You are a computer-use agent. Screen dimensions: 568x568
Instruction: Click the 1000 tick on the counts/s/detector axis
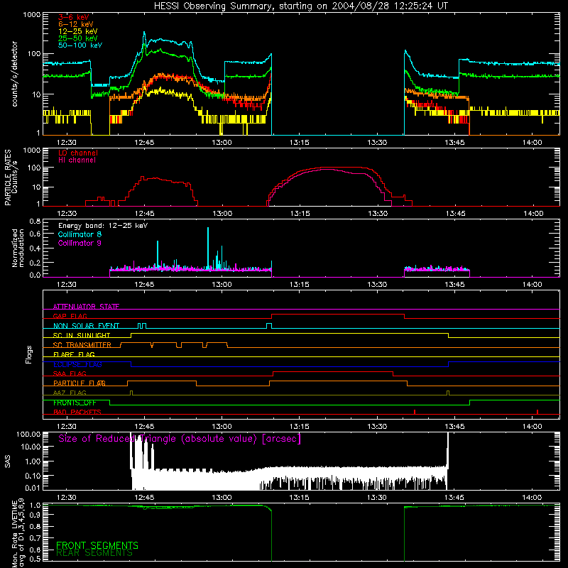pyautogui.click(x=31, y=15)
